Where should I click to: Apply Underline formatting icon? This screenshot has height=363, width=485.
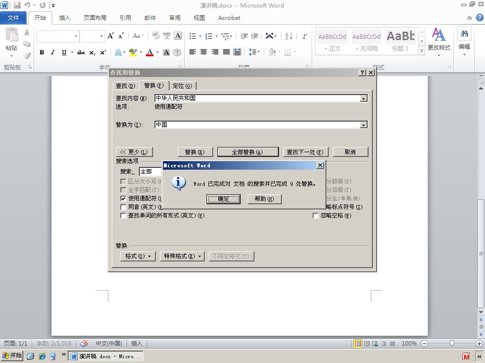pyautogui.click(x=64, y=52)
